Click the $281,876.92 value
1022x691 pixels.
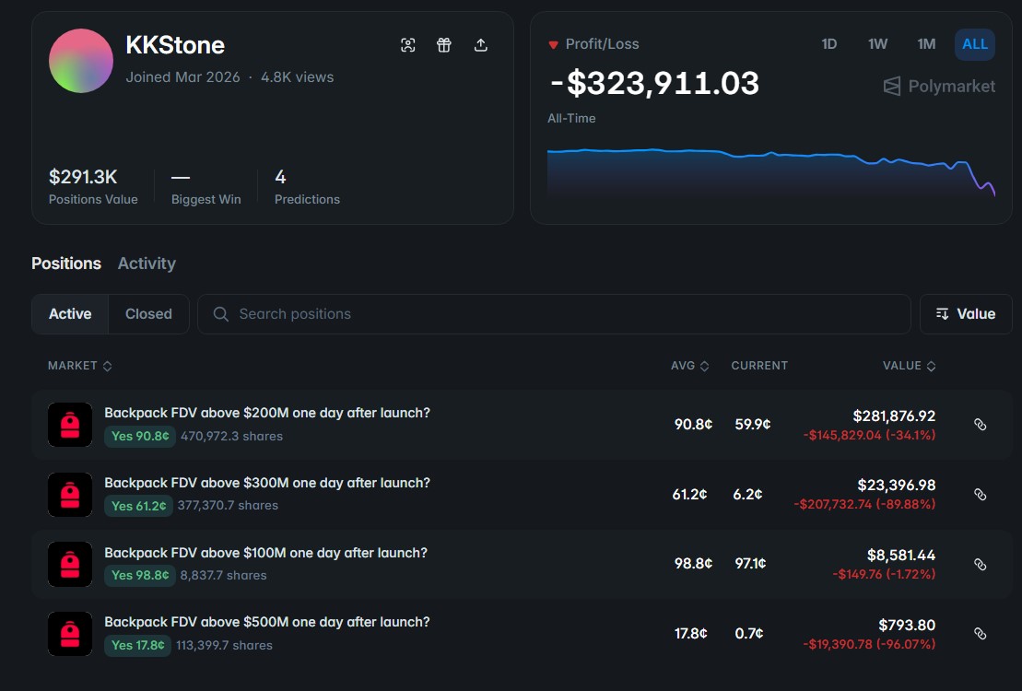point(894,416)
